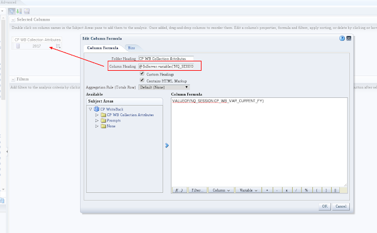Toggle the Custom Headings checkbox
377x233 pixels.
click(142, 73)
